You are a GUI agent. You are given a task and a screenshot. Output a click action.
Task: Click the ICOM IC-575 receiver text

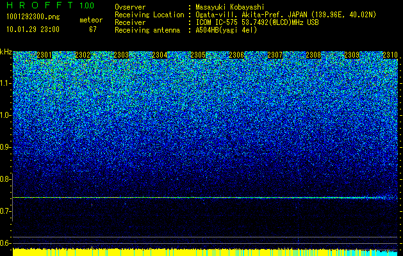tap(258, 22)
